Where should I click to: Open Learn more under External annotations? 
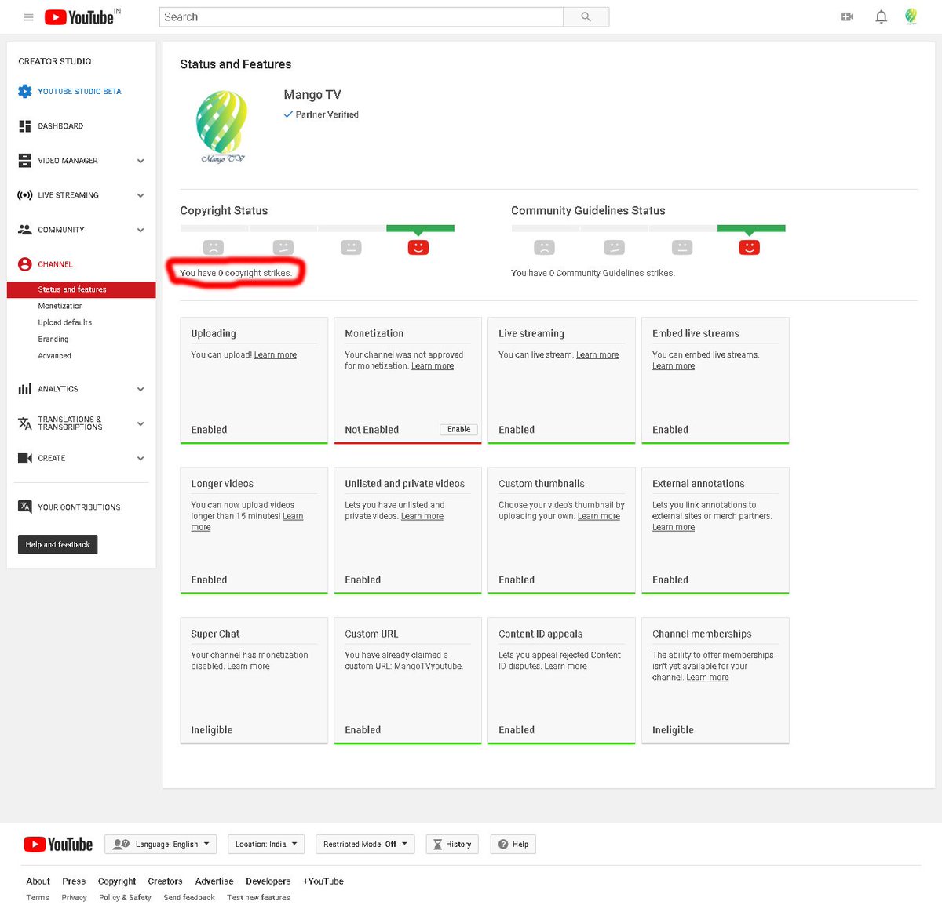tap(674, 527)
